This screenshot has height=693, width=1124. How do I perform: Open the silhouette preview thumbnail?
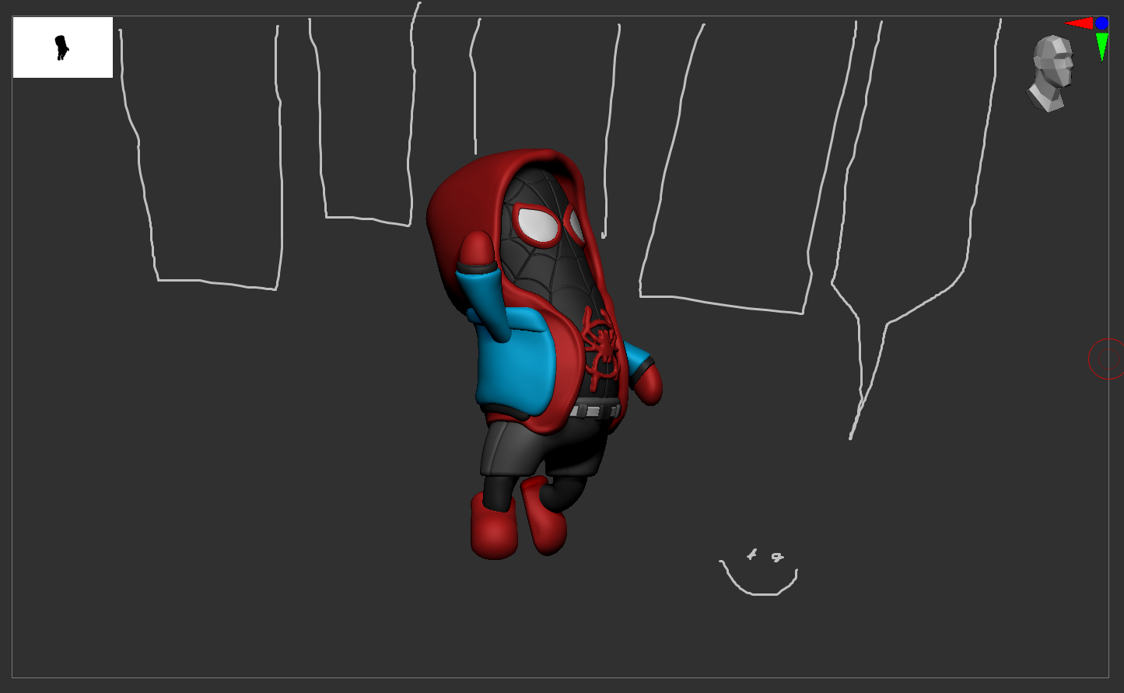pyautogui.click(x=62, y=47)
